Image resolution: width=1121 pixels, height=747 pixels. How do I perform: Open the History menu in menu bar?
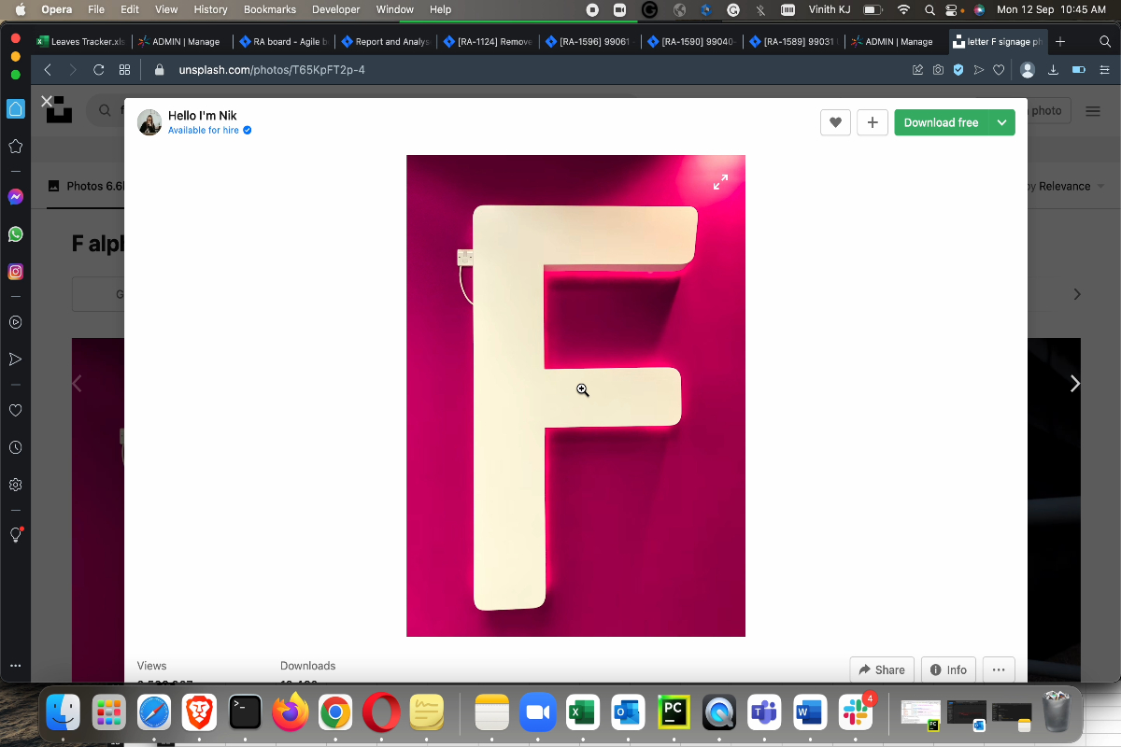210,9
